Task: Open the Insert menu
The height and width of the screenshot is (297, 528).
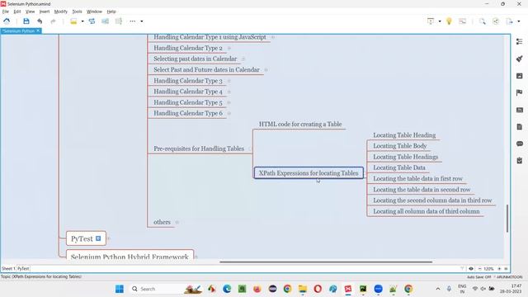Action: (x=44, y=12)
